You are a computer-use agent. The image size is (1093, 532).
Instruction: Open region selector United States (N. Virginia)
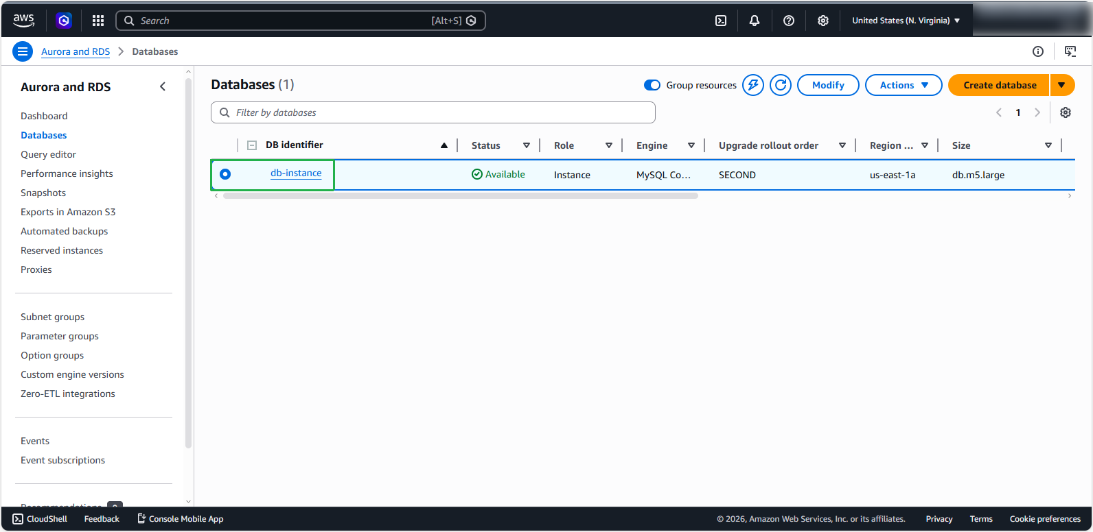906,21
